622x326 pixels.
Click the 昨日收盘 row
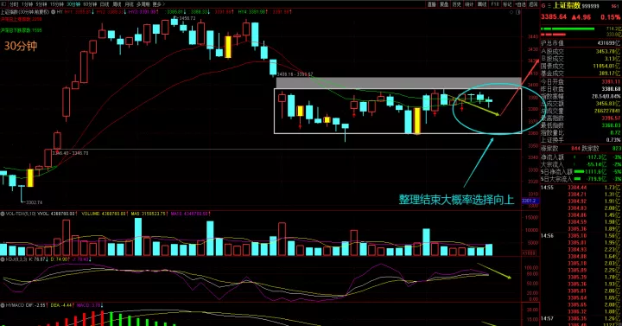(581, 89)
